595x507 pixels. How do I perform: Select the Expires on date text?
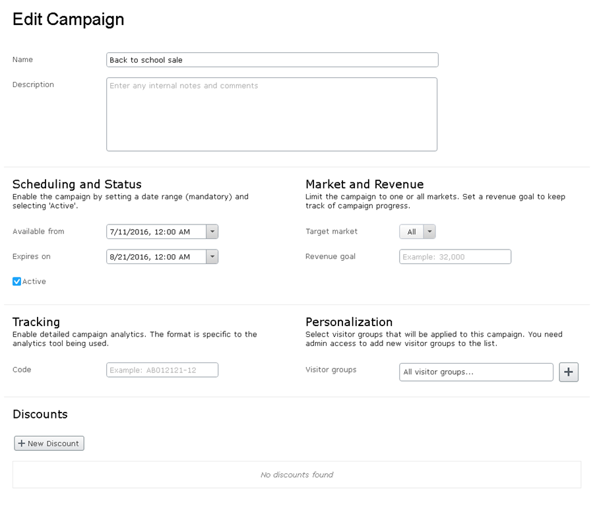(x=156, y=257)
